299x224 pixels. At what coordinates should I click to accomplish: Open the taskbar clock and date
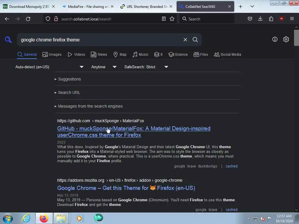coord(284,218)
